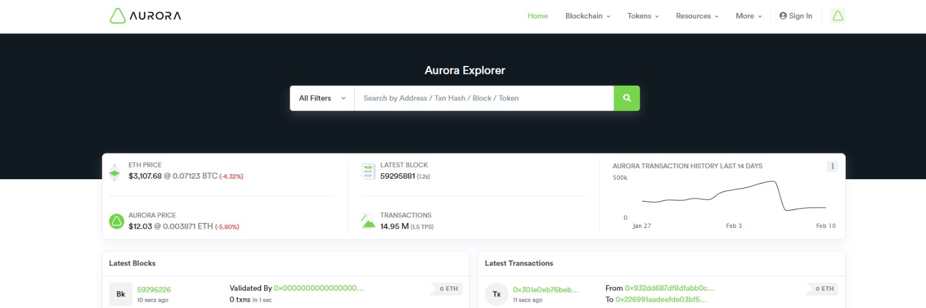Click the Transactions chart icon
Image resolution: width=926 pixels, height=308 pixels.
(x=369, y=221)
